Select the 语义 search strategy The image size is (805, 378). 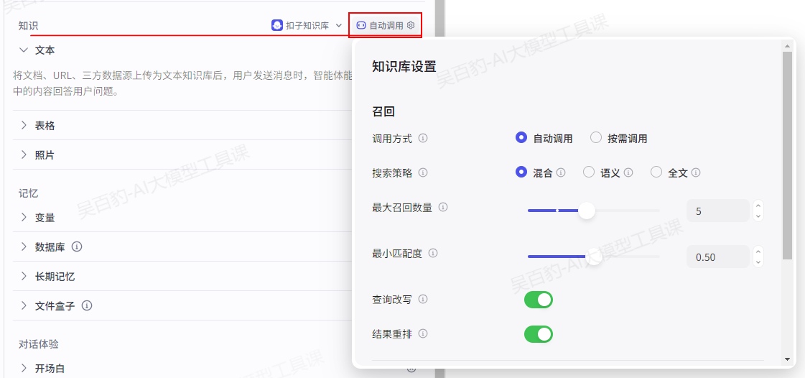tap(589, 172)
